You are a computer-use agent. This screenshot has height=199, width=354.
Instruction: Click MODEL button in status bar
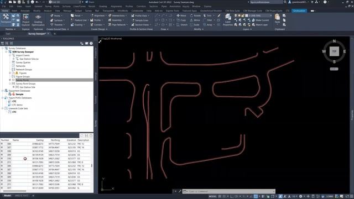(212, 196)
